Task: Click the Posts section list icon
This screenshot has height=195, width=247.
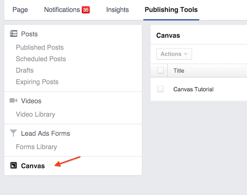Action: coord(13,34)
